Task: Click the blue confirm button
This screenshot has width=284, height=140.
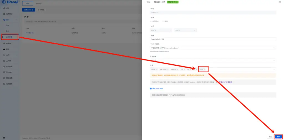Action: (278, 137)
